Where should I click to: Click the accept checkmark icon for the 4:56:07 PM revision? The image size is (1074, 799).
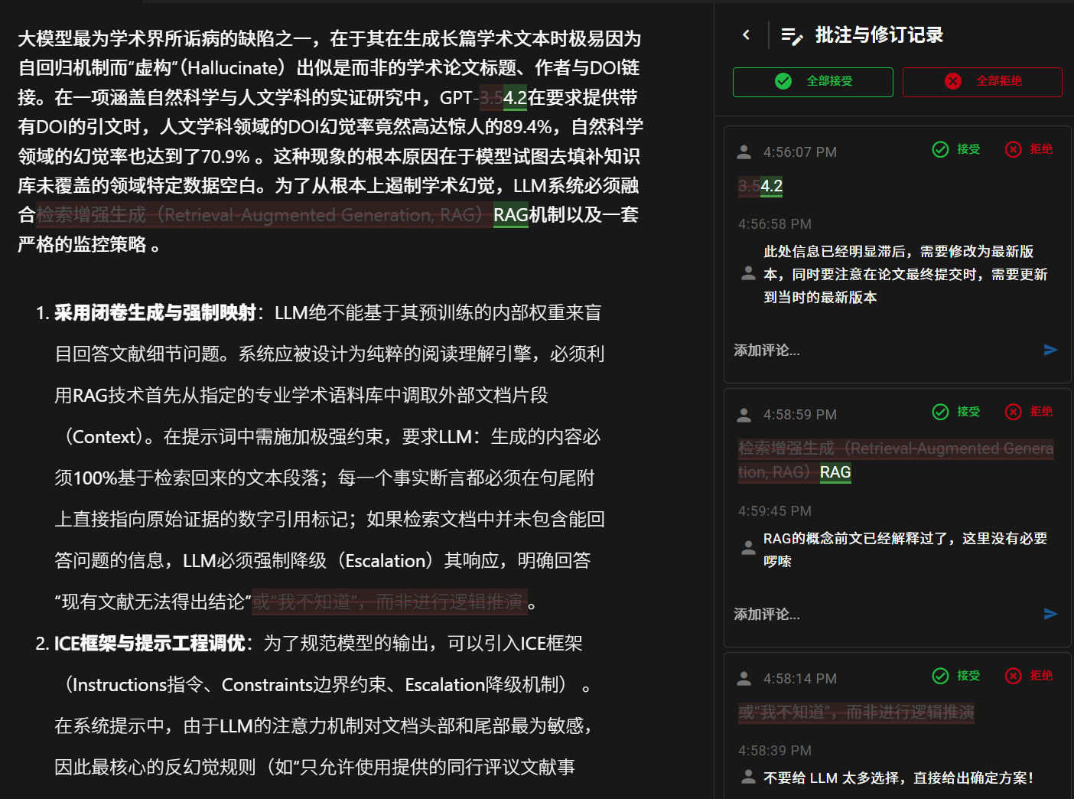pyautogui.click(x=941, y=149)
